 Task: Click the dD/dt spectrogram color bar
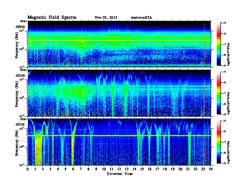(x=218, y=93)
